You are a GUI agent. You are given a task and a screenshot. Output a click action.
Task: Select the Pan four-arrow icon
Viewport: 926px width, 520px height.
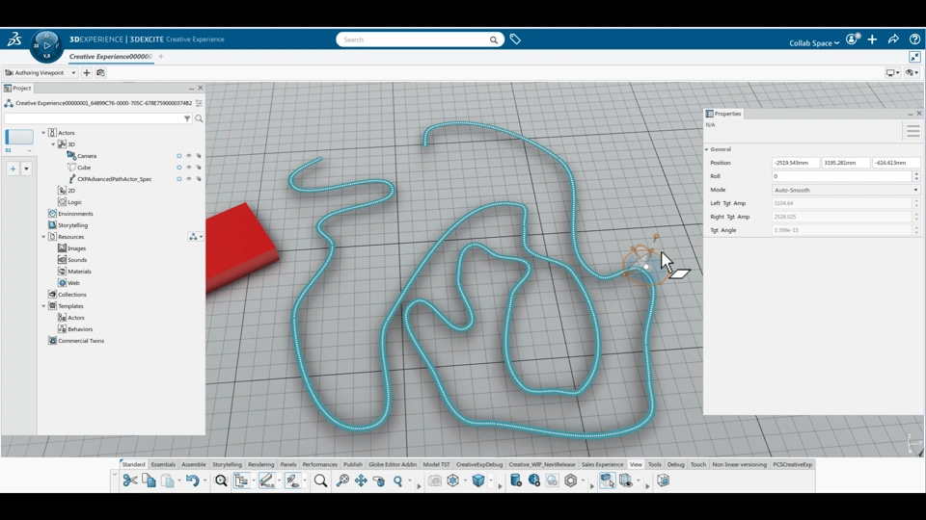pyautogui.click(x=361, y=481)
